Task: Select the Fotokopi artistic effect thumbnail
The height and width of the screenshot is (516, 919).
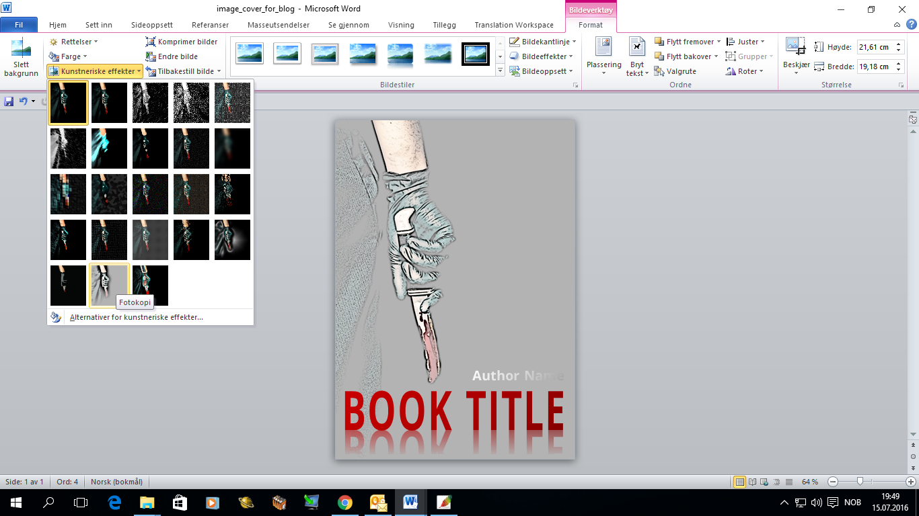Action: click(109, 285)
